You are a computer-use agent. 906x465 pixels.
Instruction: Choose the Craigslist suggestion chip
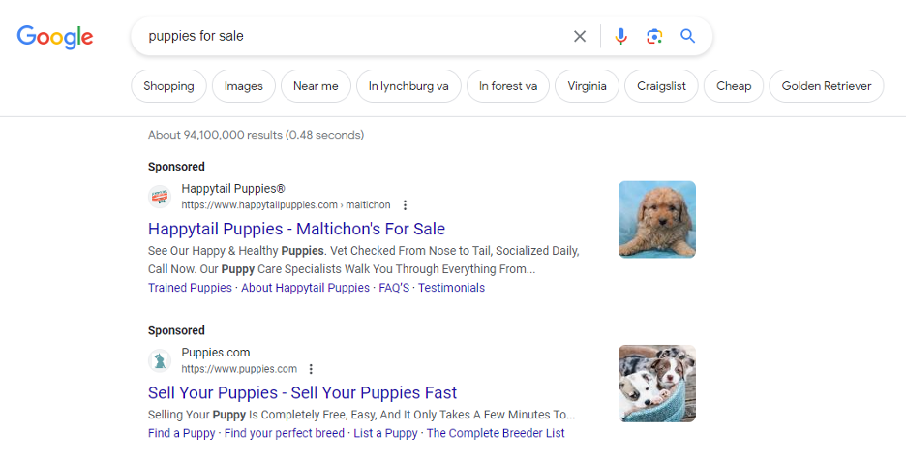661,86
